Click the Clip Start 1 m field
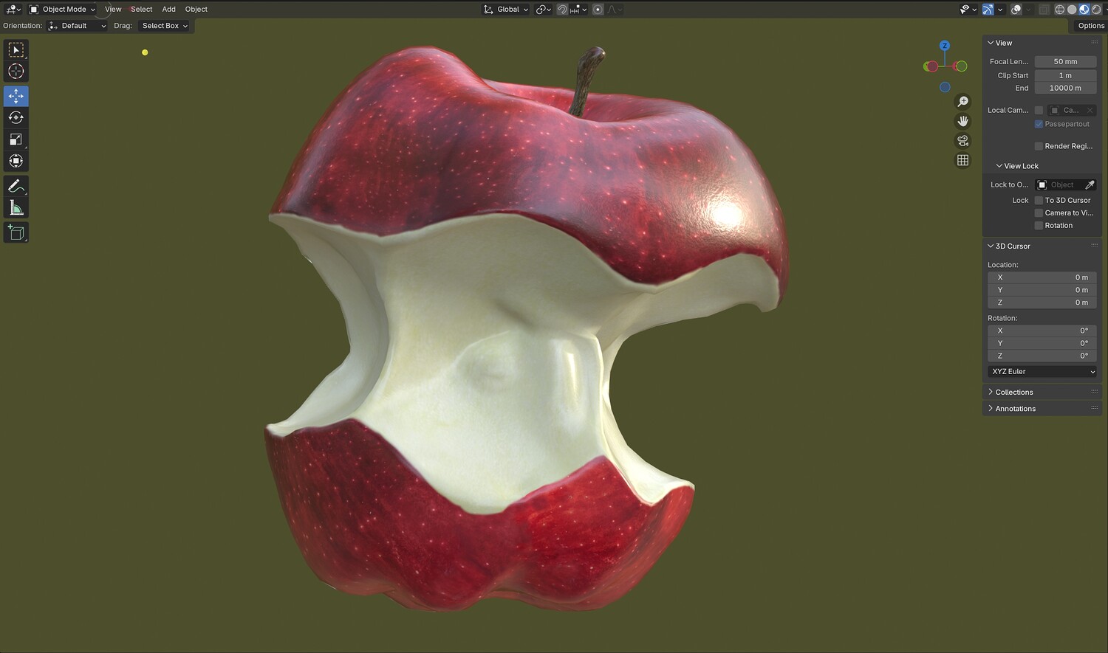The height and width of the screenshot is (653, 1108). pyautogui.click(x=1065, y=75)
